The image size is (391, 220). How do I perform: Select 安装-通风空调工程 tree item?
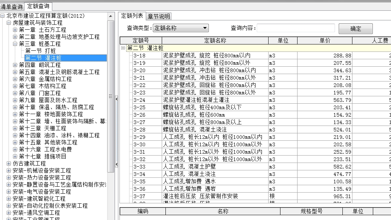36,213
